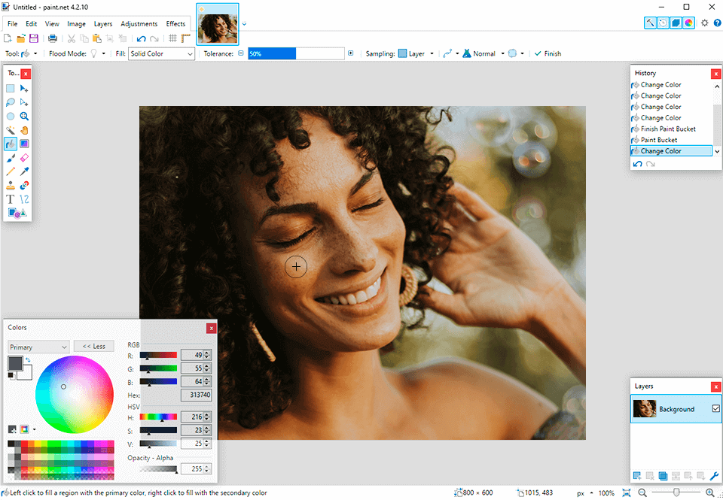Select the Move Selected Pixels tool
Image resolution: width=723 pixels, height=500 pixels.
point(24,89)
